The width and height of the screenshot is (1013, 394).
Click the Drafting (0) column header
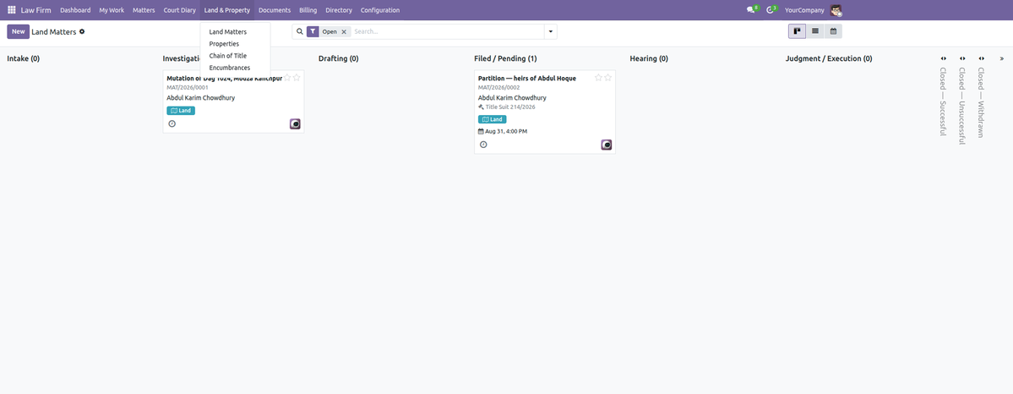339,59
